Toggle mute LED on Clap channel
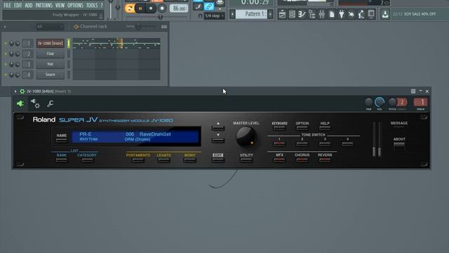Screen dimensions: 449x253 click(x=6, y=53)
